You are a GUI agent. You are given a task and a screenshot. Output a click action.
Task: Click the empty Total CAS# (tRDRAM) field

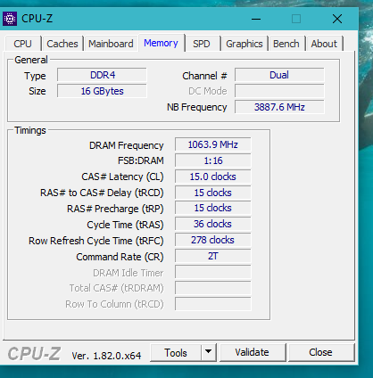tap(213, 288)
